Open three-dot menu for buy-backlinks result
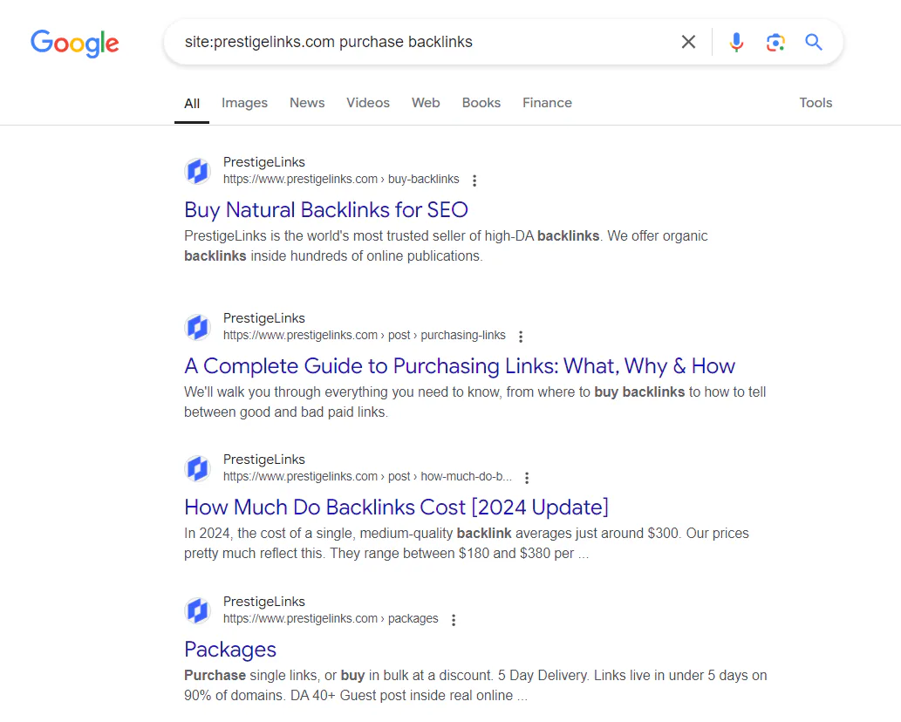901x722 pixels. pyautogui.click(x=474, y=180)
